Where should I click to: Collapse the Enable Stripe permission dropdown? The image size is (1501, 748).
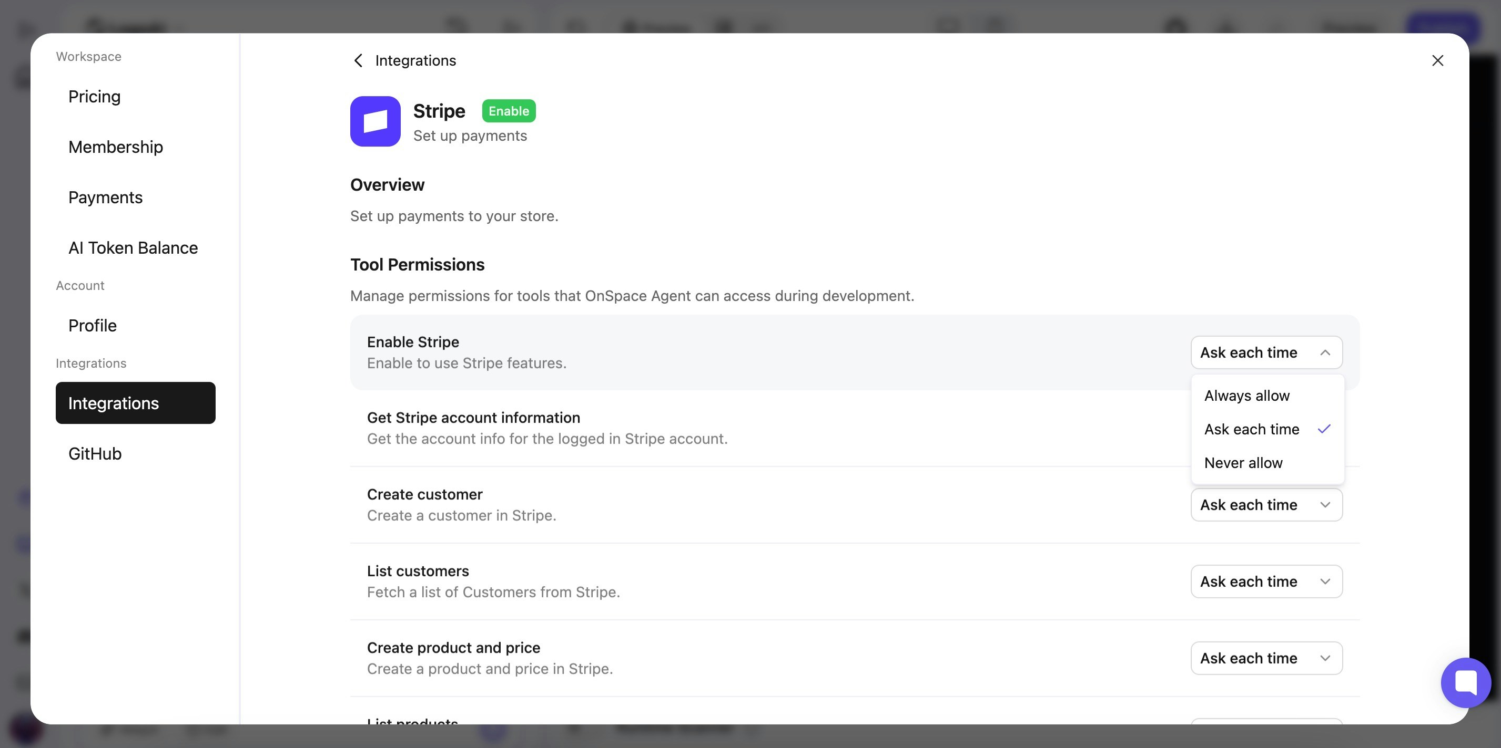click(1266, 352)
